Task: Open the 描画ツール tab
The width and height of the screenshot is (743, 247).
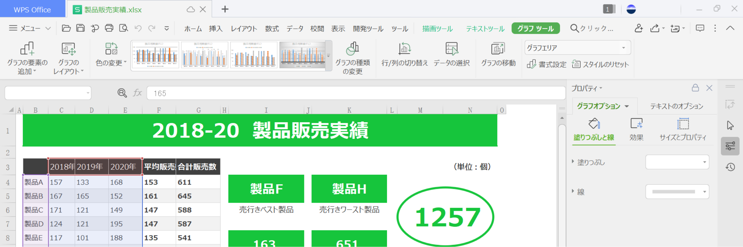Action: coord(437,29)
